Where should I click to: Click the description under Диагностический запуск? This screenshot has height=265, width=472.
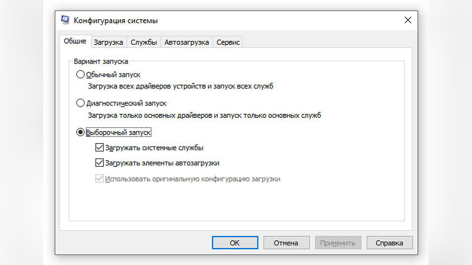click(204, 116)
